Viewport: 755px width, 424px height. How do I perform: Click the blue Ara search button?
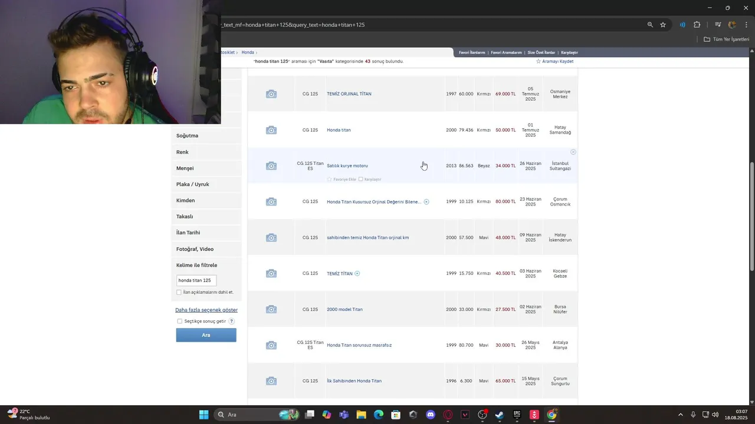(x=206, y=335)
